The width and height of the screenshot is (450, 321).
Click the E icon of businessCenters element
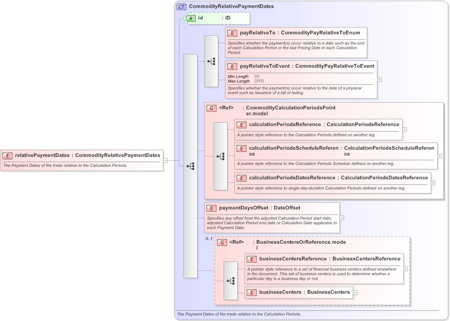[x=252, y=293]
